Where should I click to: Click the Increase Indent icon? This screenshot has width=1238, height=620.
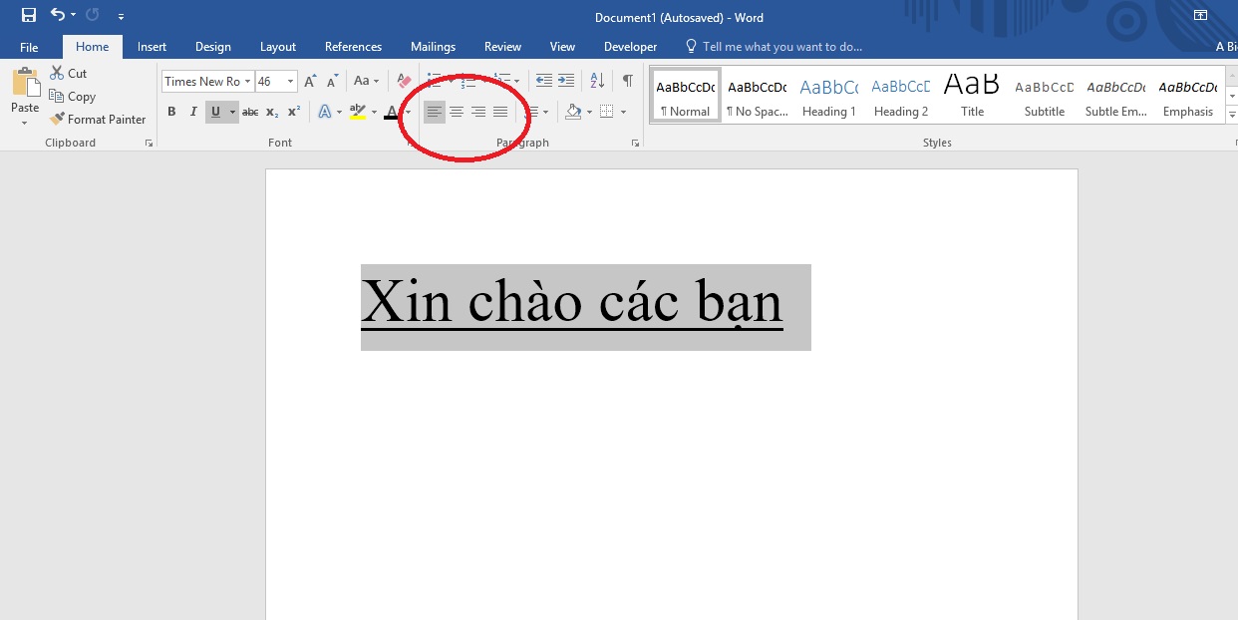coord(565,81)
